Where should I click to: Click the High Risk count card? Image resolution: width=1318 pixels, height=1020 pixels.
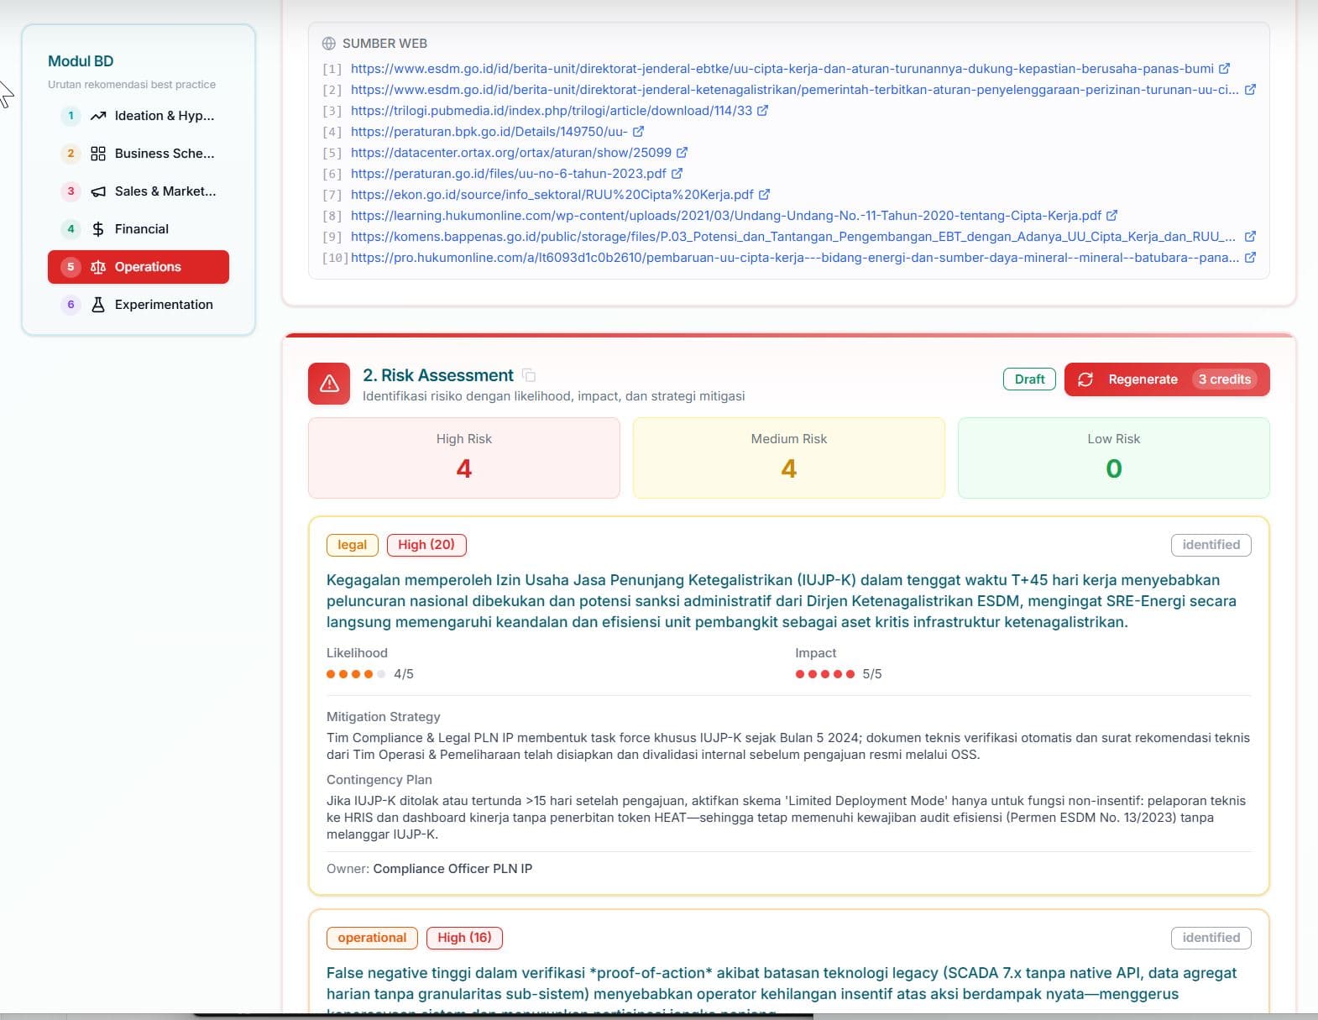464,458
